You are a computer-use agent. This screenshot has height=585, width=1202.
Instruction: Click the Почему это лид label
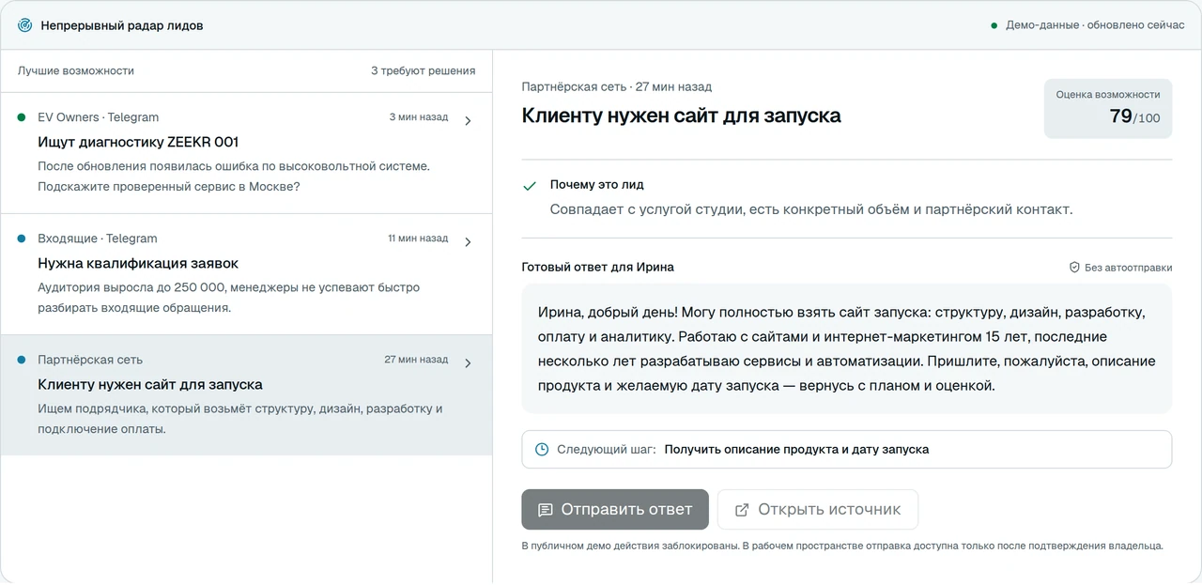point(597,185)
